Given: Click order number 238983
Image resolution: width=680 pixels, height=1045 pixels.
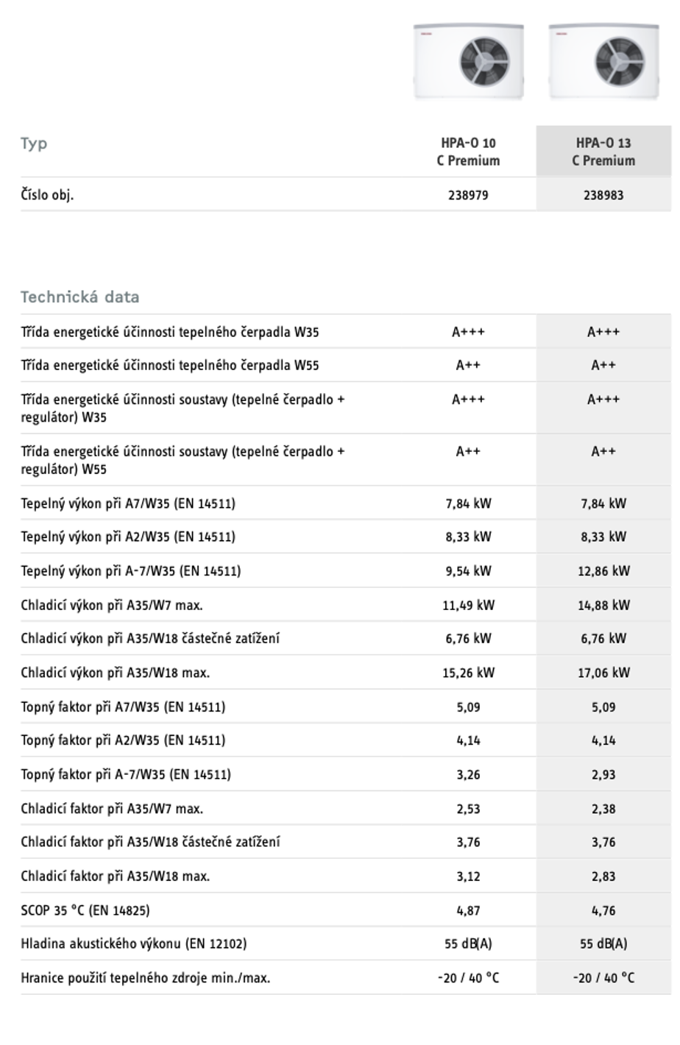Looking at the screenshot, I should (x=603, y=195).
